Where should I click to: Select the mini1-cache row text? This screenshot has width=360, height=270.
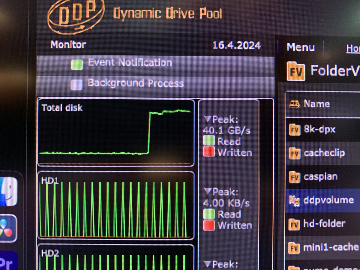click(x=331, y=247)
